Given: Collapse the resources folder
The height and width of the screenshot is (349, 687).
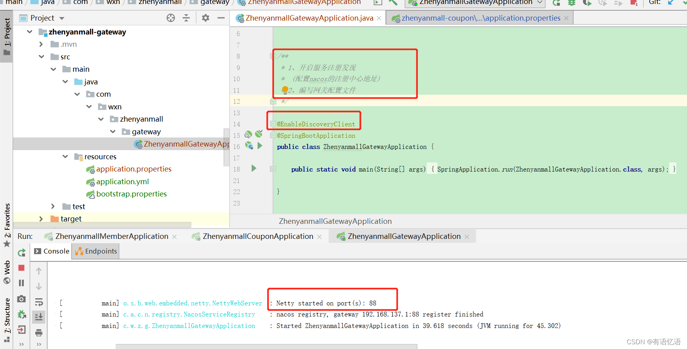Looking at the screenshot, I should (65, 156).
